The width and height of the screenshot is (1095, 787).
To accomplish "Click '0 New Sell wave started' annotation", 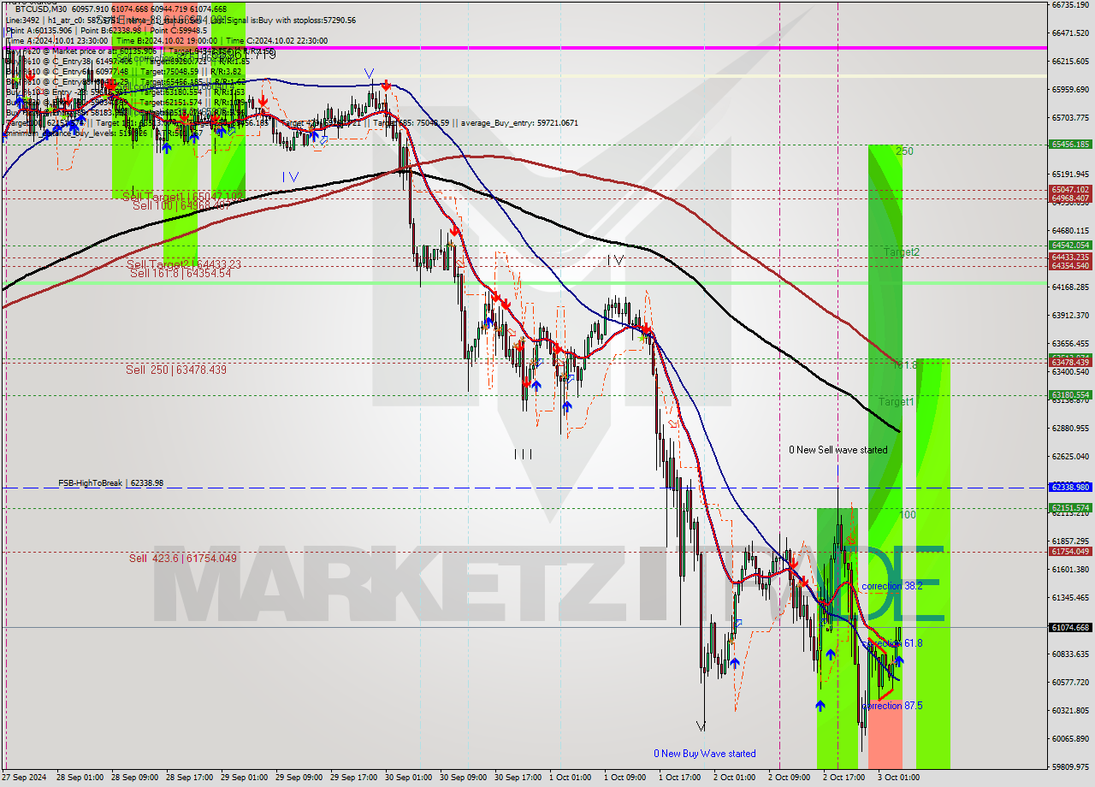I will pos(838,450).
